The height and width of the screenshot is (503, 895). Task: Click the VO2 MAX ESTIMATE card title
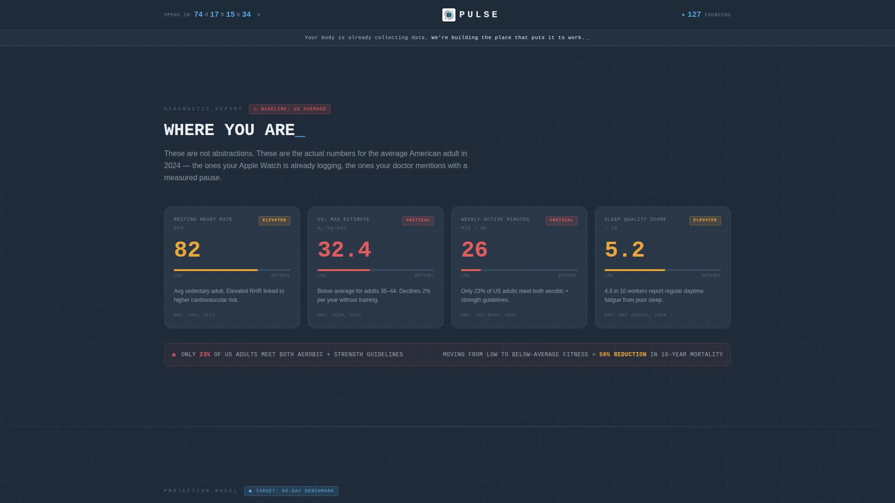[x=343, y=219]
